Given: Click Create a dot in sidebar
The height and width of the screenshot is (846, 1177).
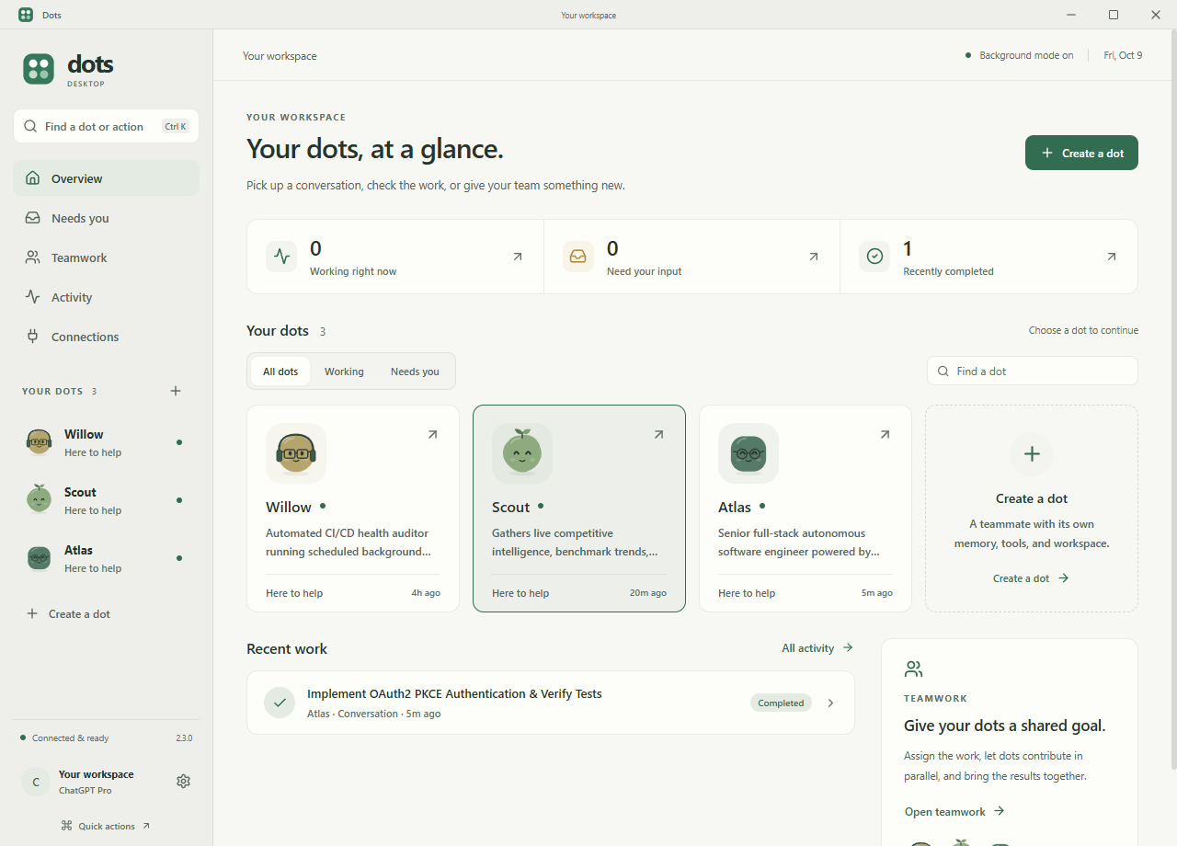Looking at the screenshot, I should point(69,613).
